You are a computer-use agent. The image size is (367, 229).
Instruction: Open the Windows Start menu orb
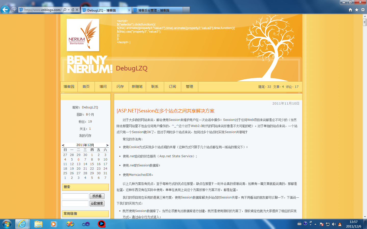pos(7,224)
